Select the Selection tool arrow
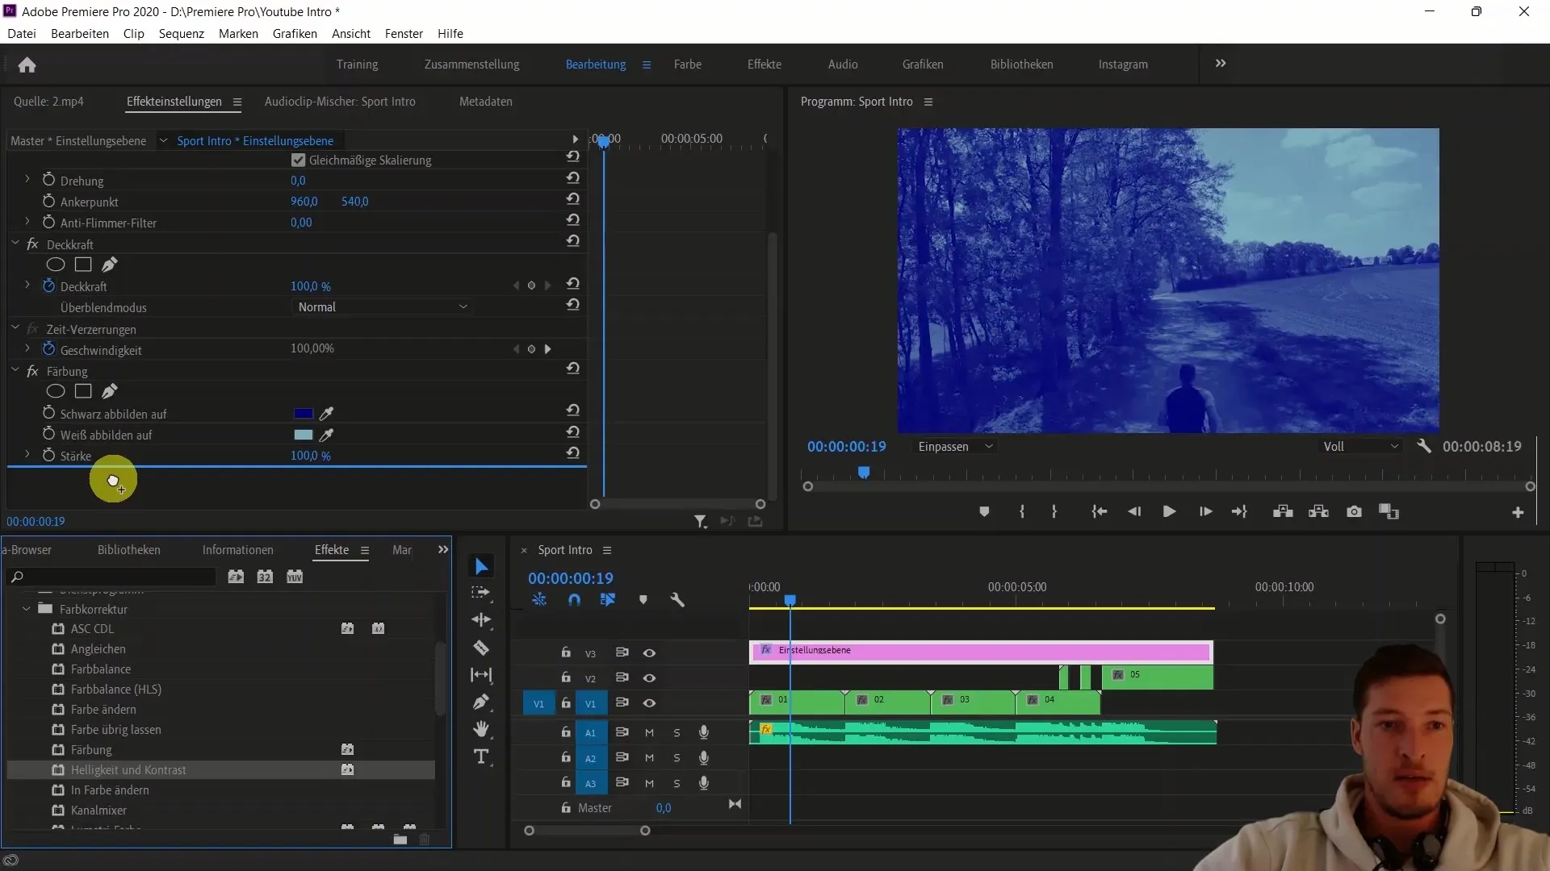This screenshot has height=871, width=1550. pyautogui.click(x=482, y=566)
